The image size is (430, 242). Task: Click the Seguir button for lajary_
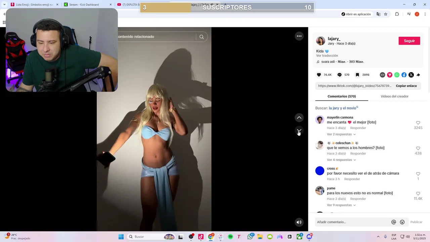(x=409, y=41)
